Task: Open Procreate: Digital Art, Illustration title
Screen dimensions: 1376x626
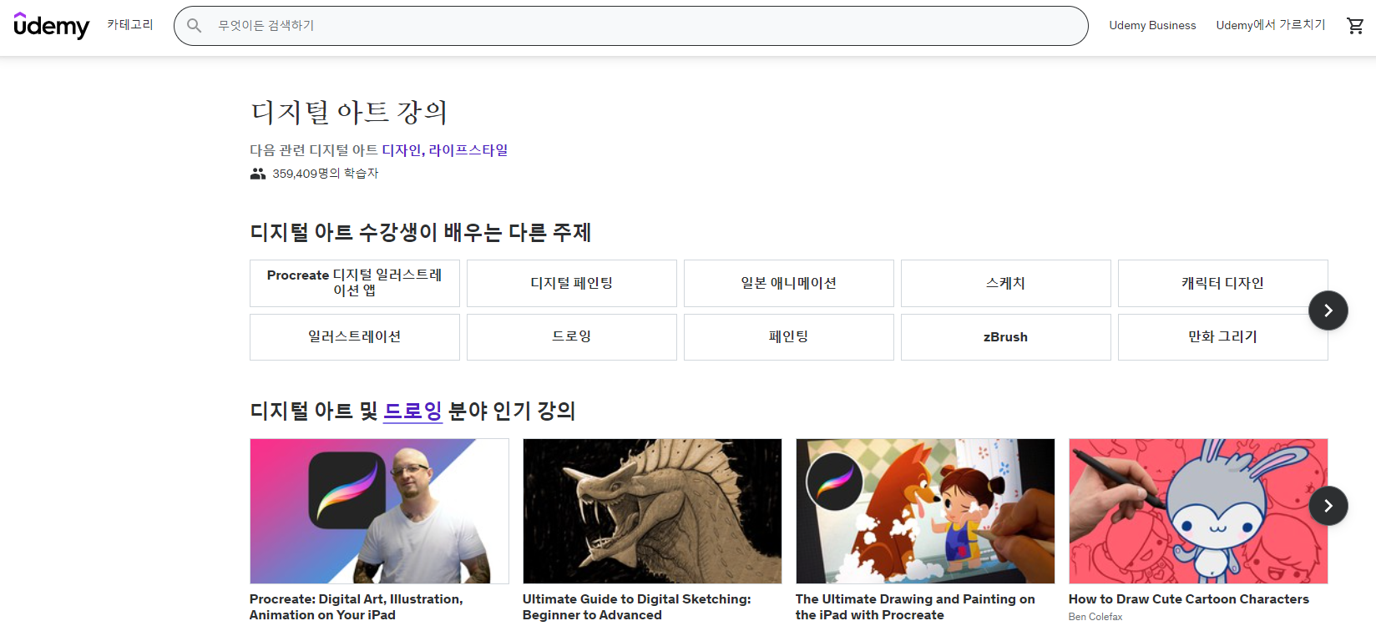Action: tap(357, 607)
